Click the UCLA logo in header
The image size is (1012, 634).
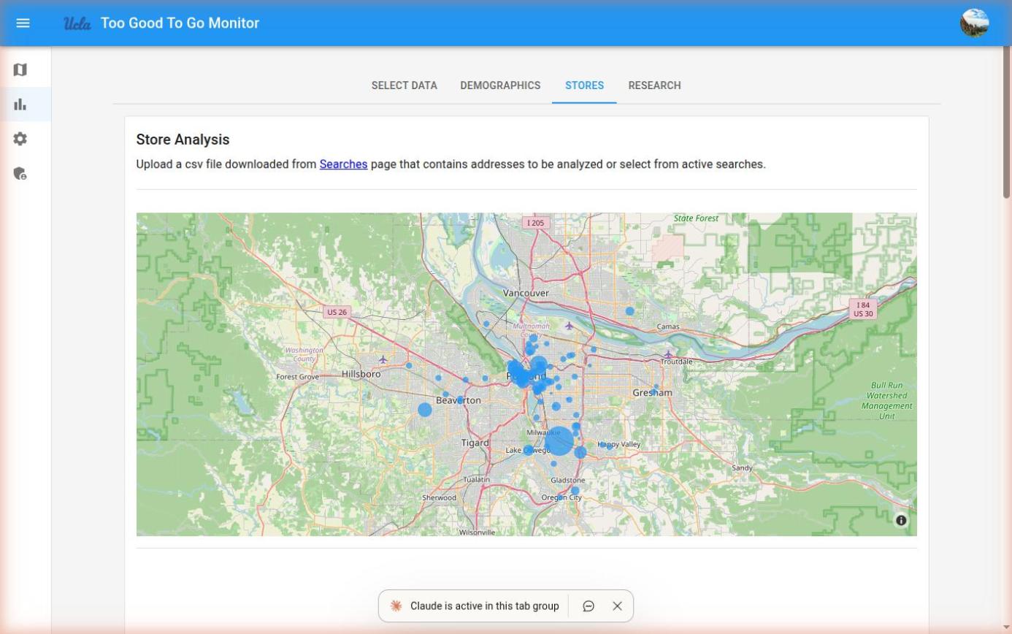click(x=77, y=23)
